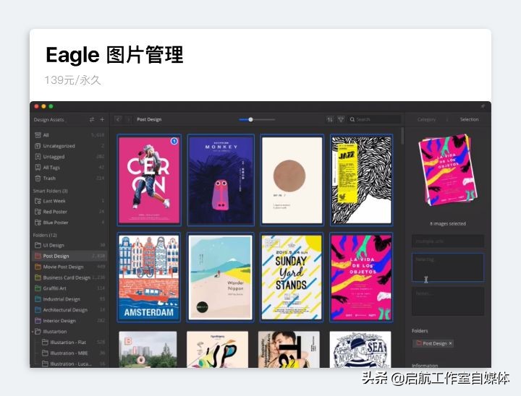Click the Last Week smart folder icon

(38, 201)
